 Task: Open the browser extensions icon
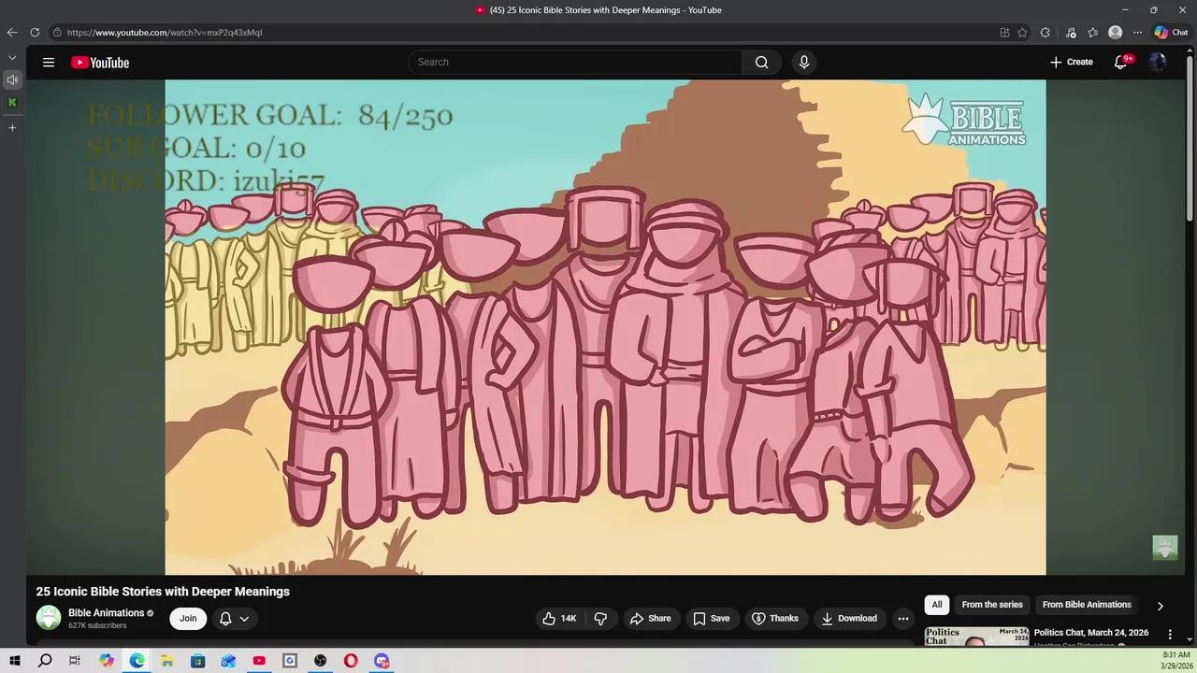1046,32
